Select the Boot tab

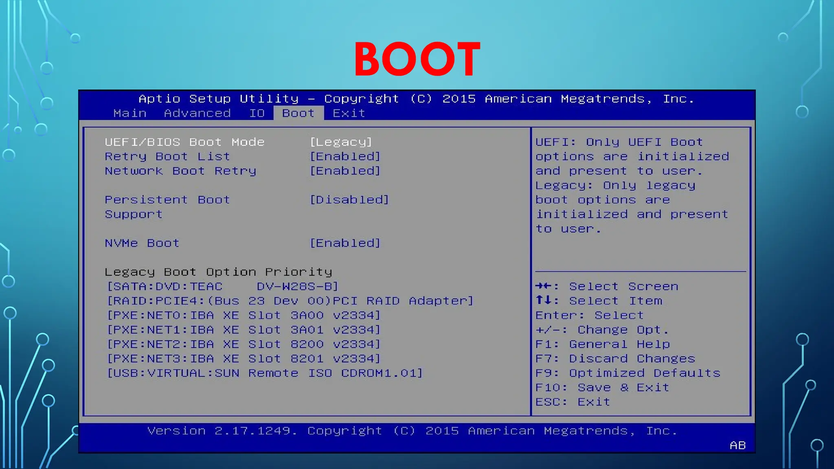click(298, 113)
